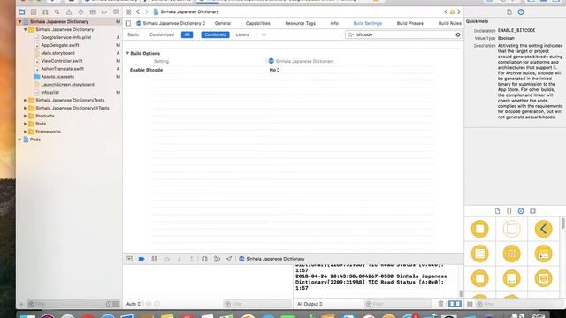The height and width of the screenshot is (318, 566).
Task: Hide the debug area with the toggle icon
Action: (x=129, y=259)
